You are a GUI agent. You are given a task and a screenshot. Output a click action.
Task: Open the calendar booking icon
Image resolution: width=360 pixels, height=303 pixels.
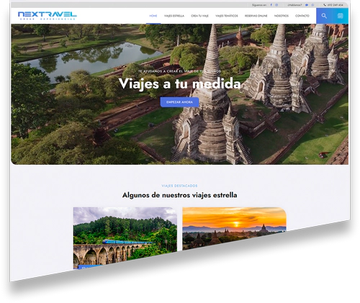340,16
